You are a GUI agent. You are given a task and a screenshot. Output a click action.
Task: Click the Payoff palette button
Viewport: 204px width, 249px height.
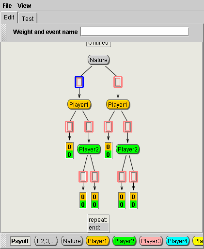(x=20, y=241)
